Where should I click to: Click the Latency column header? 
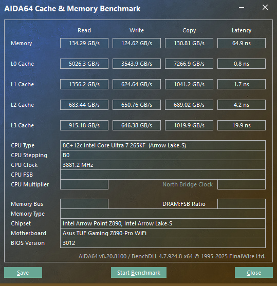click(242, 30)
